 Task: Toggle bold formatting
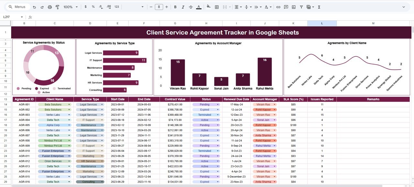click(x=175, y=6)
